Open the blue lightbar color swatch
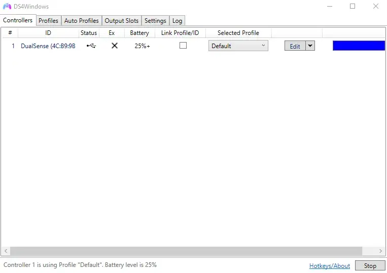This screenshot has height=273, width=387. pos(359,46)
